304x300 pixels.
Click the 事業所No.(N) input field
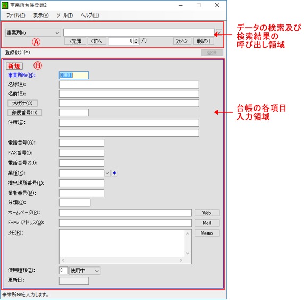74,76
